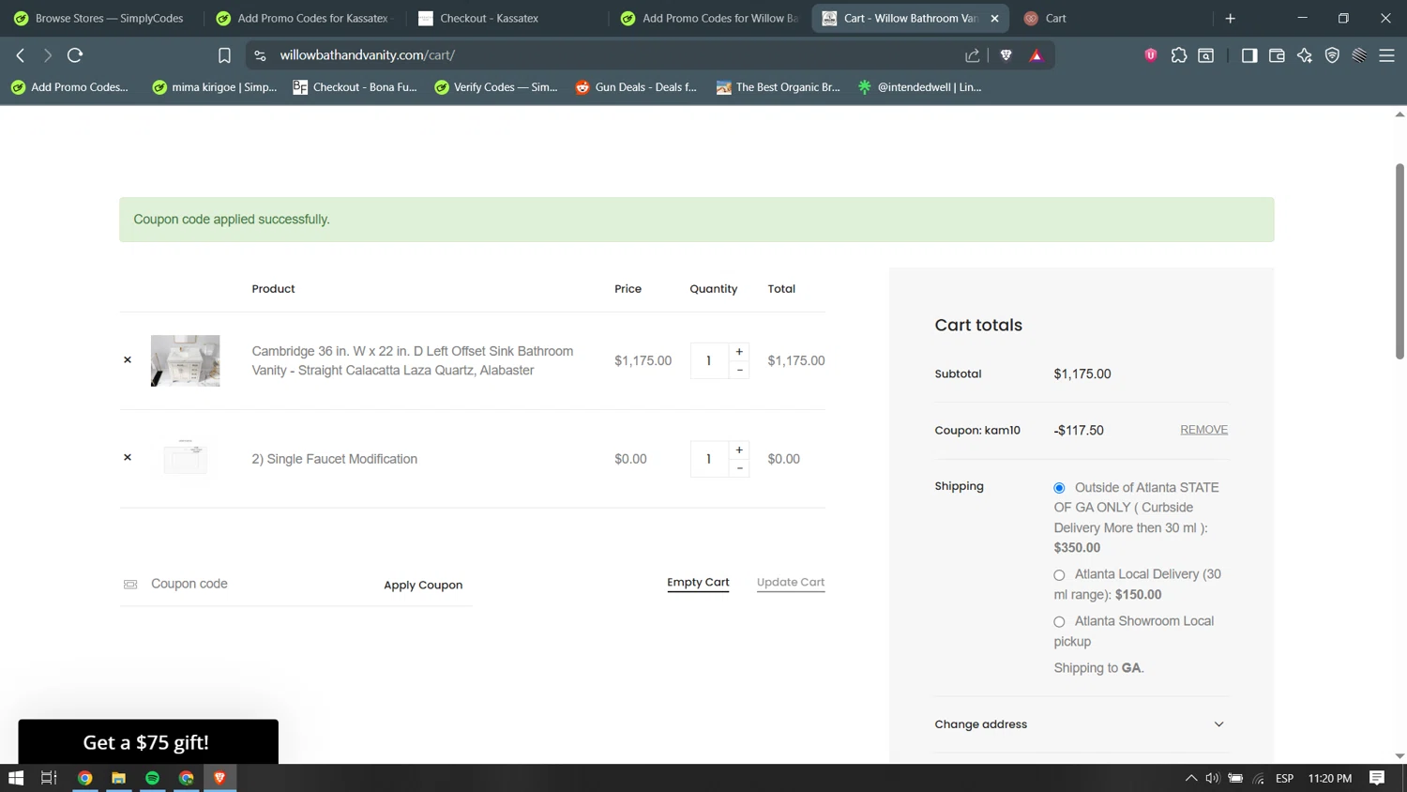Bookmark this page icon
Viewport: 1407px width, 792px height.
pos(224,55)
